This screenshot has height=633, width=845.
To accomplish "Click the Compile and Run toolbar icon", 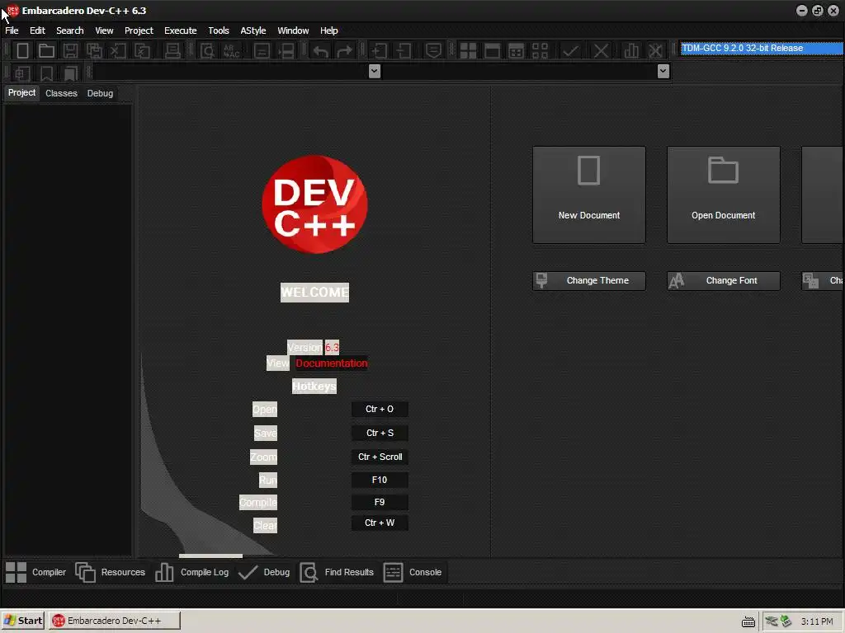I will 516,50.
